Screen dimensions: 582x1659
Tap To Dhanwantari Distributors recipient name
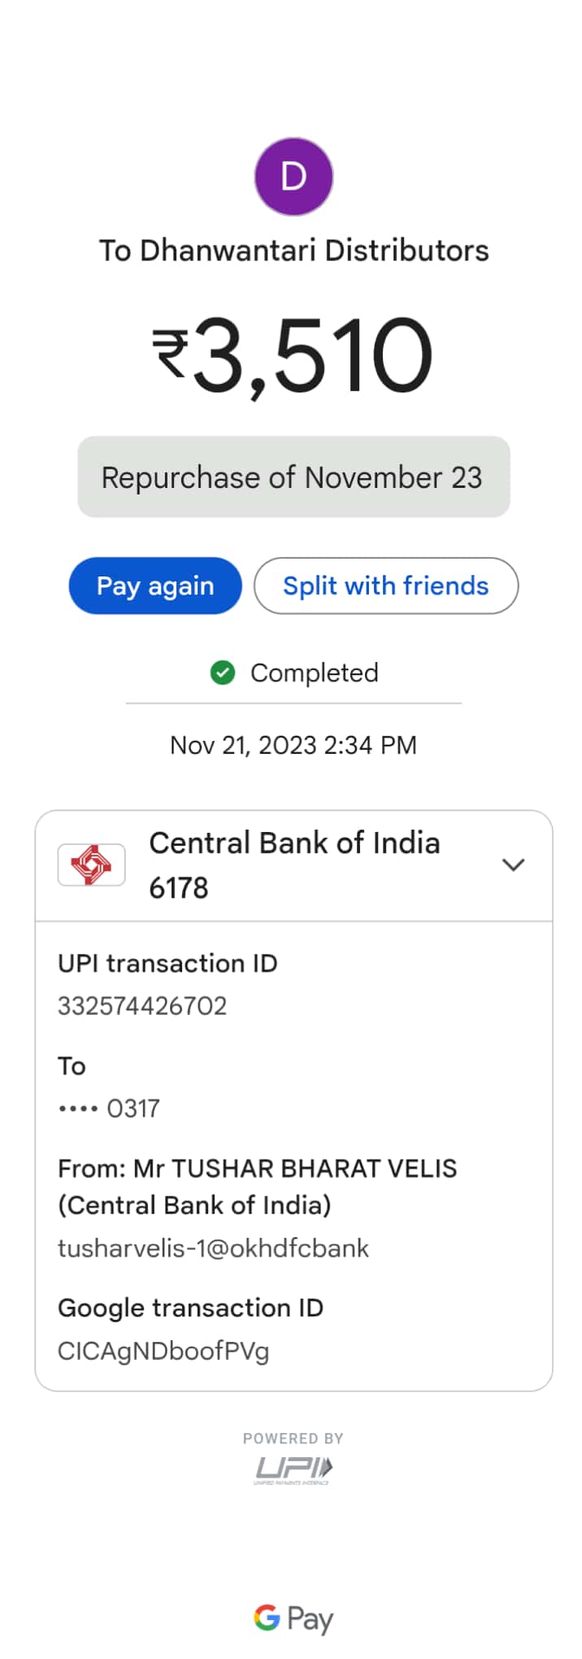tap(293, 250)
